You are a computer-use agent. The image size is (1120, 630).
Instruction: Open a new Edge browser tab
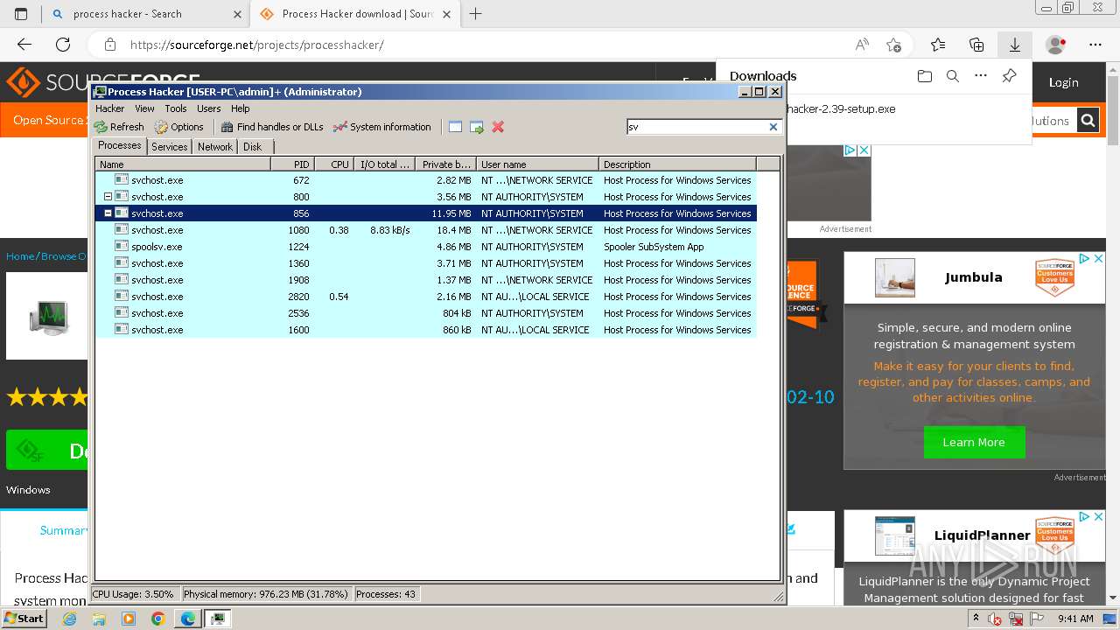pyautogui.click(x=476, y=14)
